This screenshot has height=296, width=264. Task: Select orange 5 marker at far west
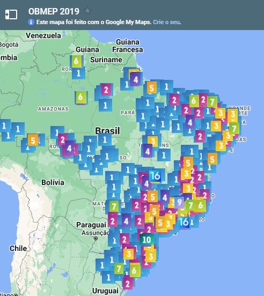33,140
